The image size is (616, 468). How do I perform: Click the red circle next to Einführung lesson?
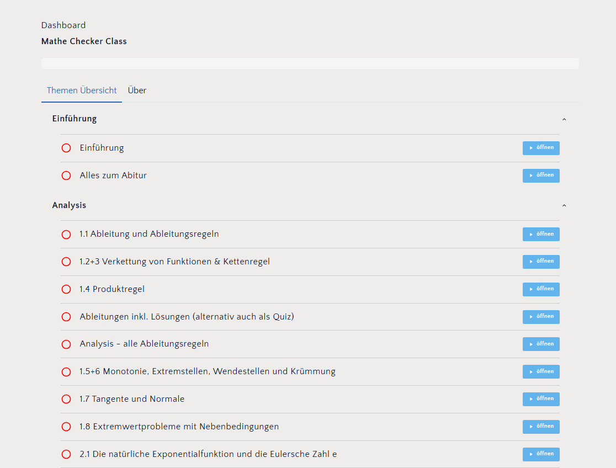click(x=66, y=148)
